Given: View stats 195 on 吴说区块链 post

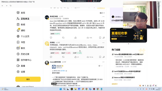Looking at the screenshot, I should [x=89, y=38].
